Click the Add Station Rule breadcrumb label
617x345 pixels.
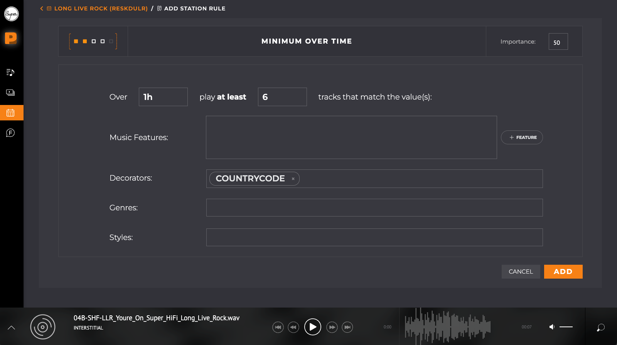click(x=195, y=8)
